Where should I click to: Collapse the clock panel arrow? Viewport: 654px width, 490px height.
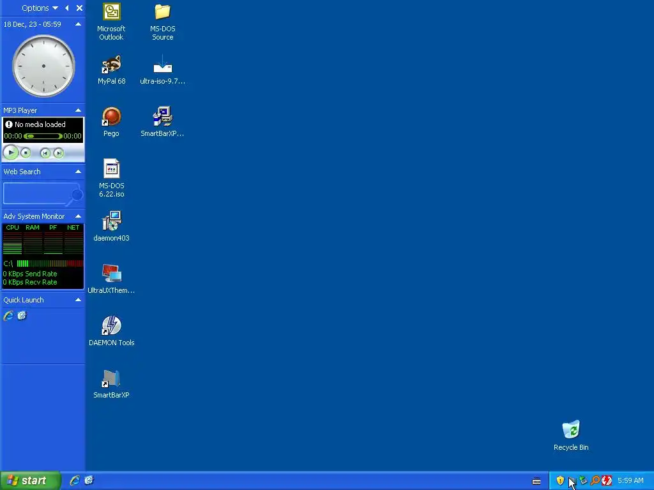(78, 24)
